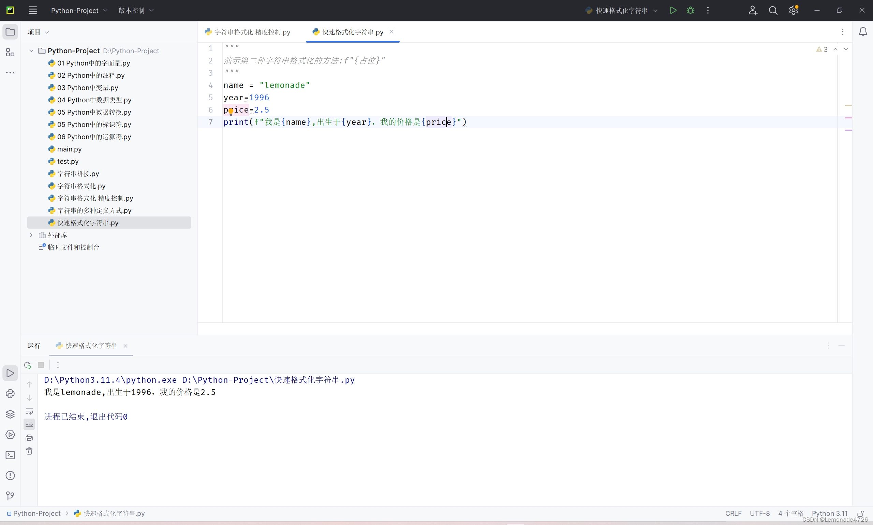Click Python 3.11 interpreter in status bar
The height and width of the screenshot is (525, 873).
click(829, 513)
